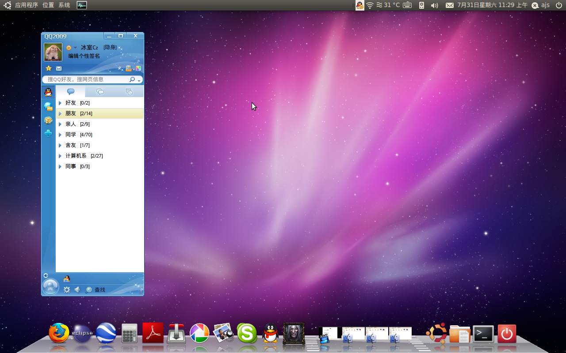Open the 应用程序 menu in top panel

click(x=27, y=5)
